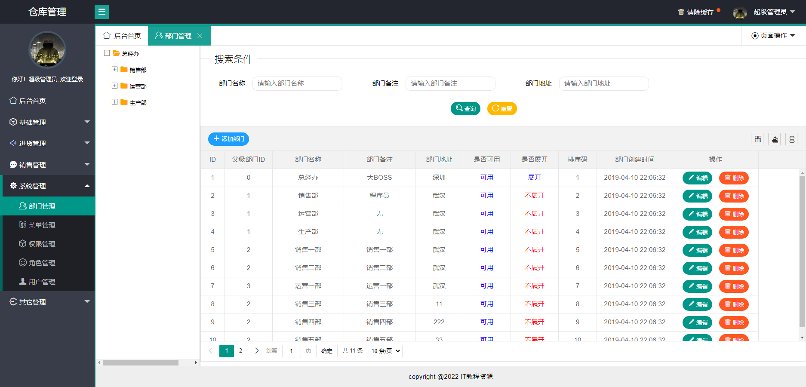Switch to the 后台首页 tab
This screenshot has width=806, height=387.
pyautogui.click(x=122, y=36)
